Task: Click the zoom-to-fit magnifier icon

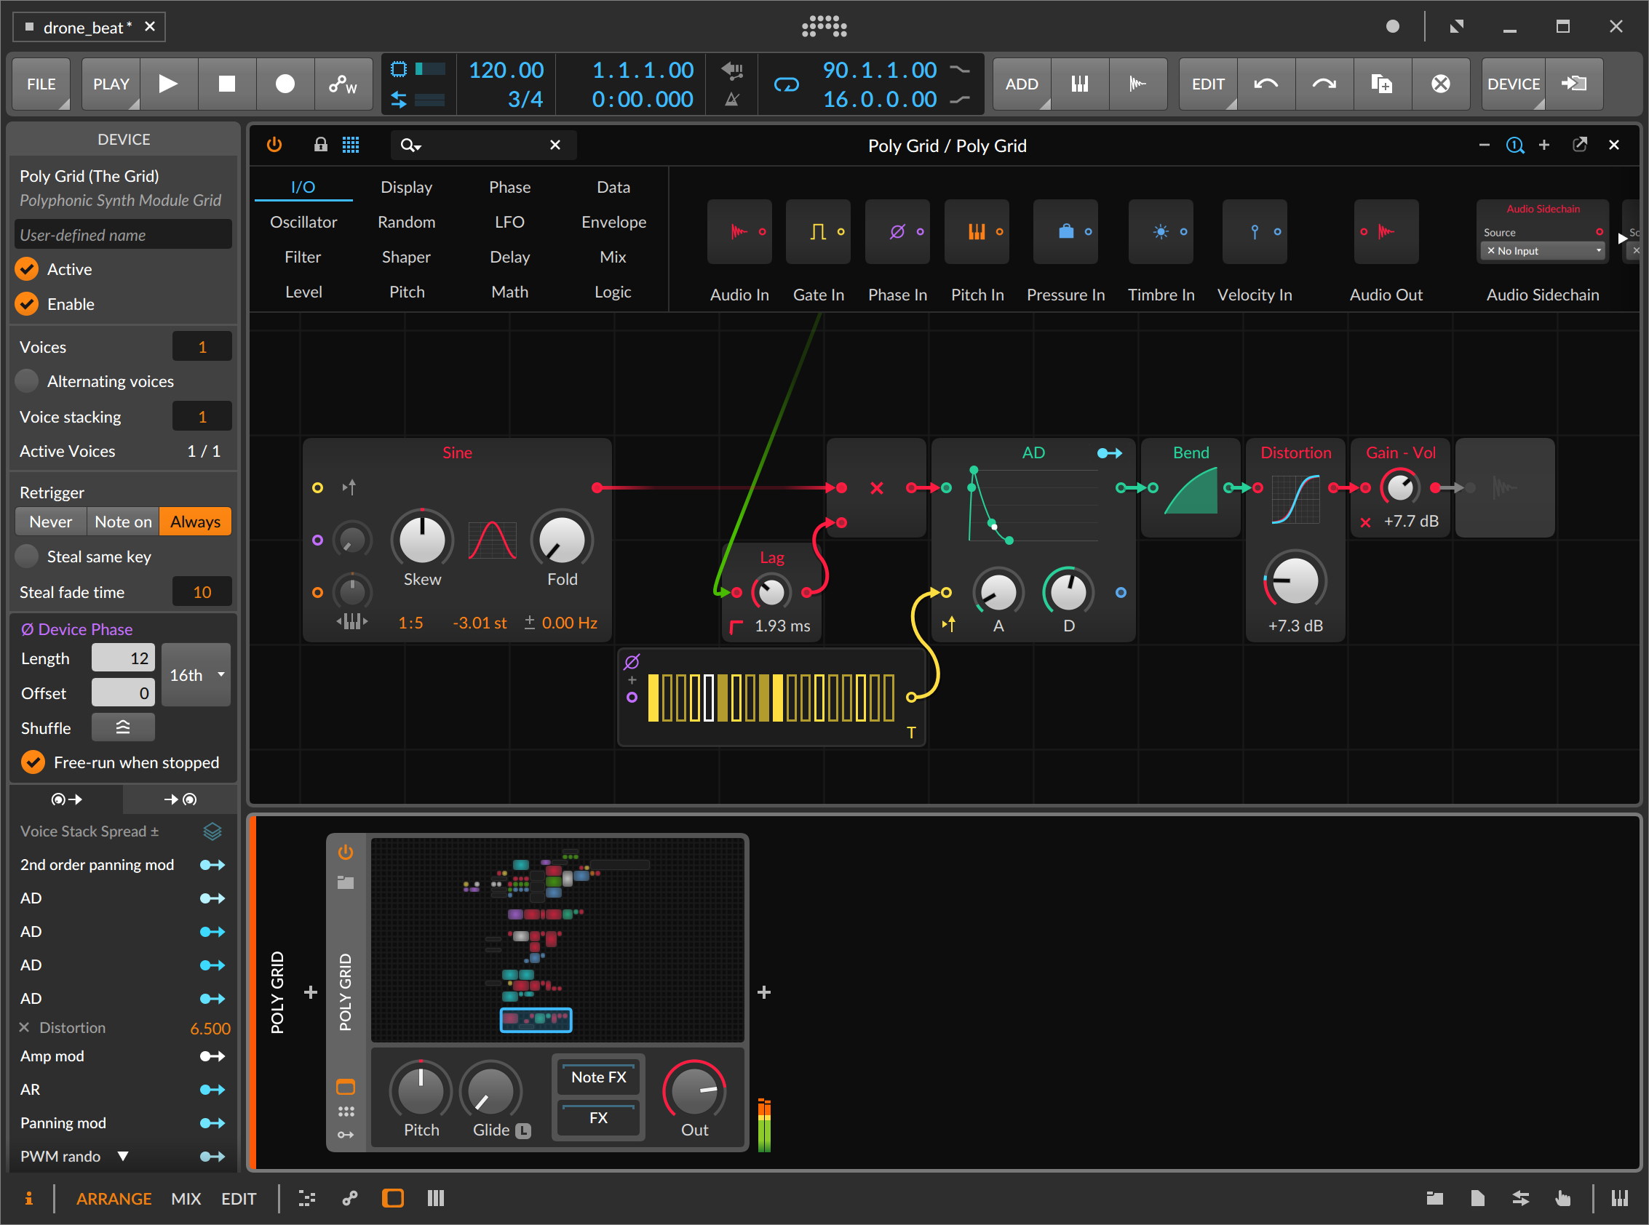Action: click(1514, 145)
